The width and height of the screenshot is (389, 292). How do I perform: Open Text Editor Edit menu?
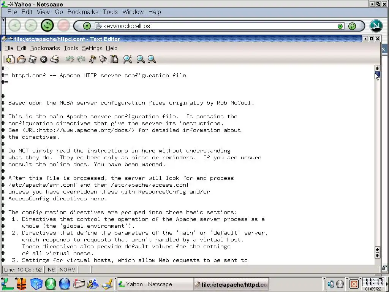tap(22, 48)
